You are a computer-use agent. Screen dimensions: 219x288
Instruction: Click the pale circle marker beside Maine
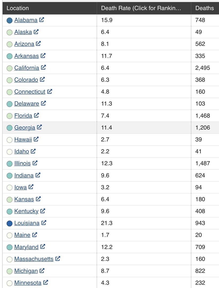10,235
